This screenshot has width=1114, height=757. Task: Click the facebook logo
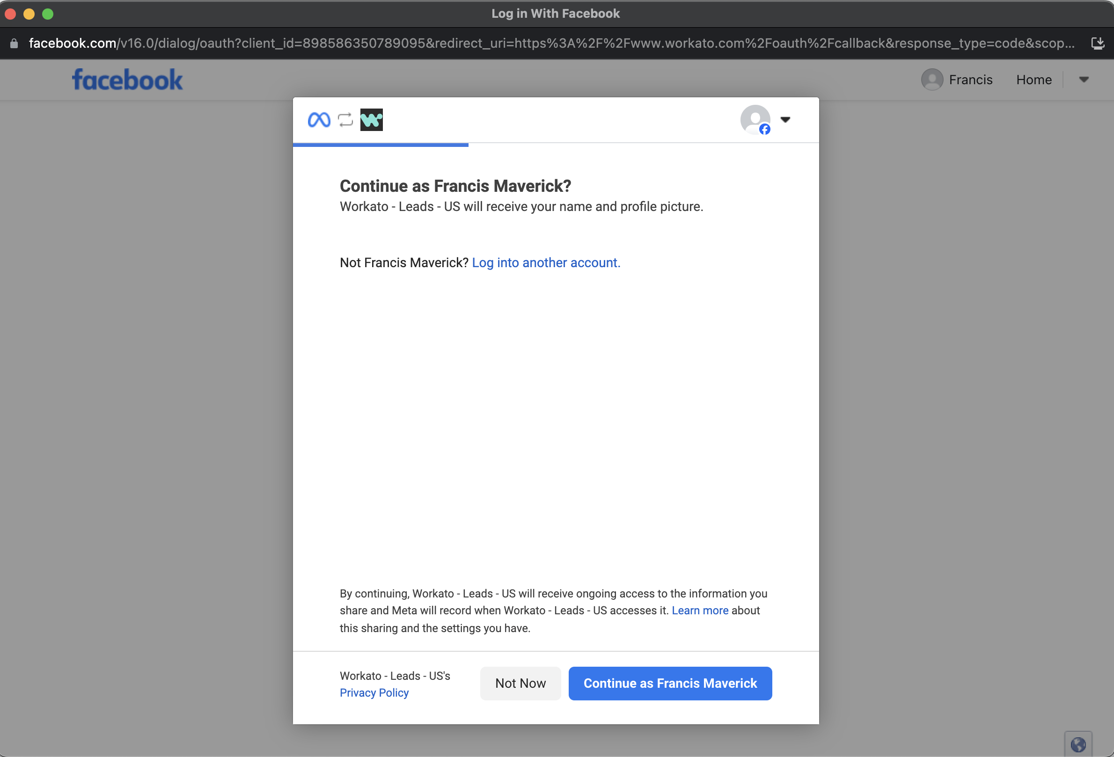[x=126, y=79]
